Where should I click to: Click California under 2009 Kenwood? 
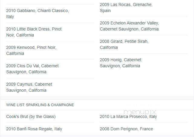15,53
